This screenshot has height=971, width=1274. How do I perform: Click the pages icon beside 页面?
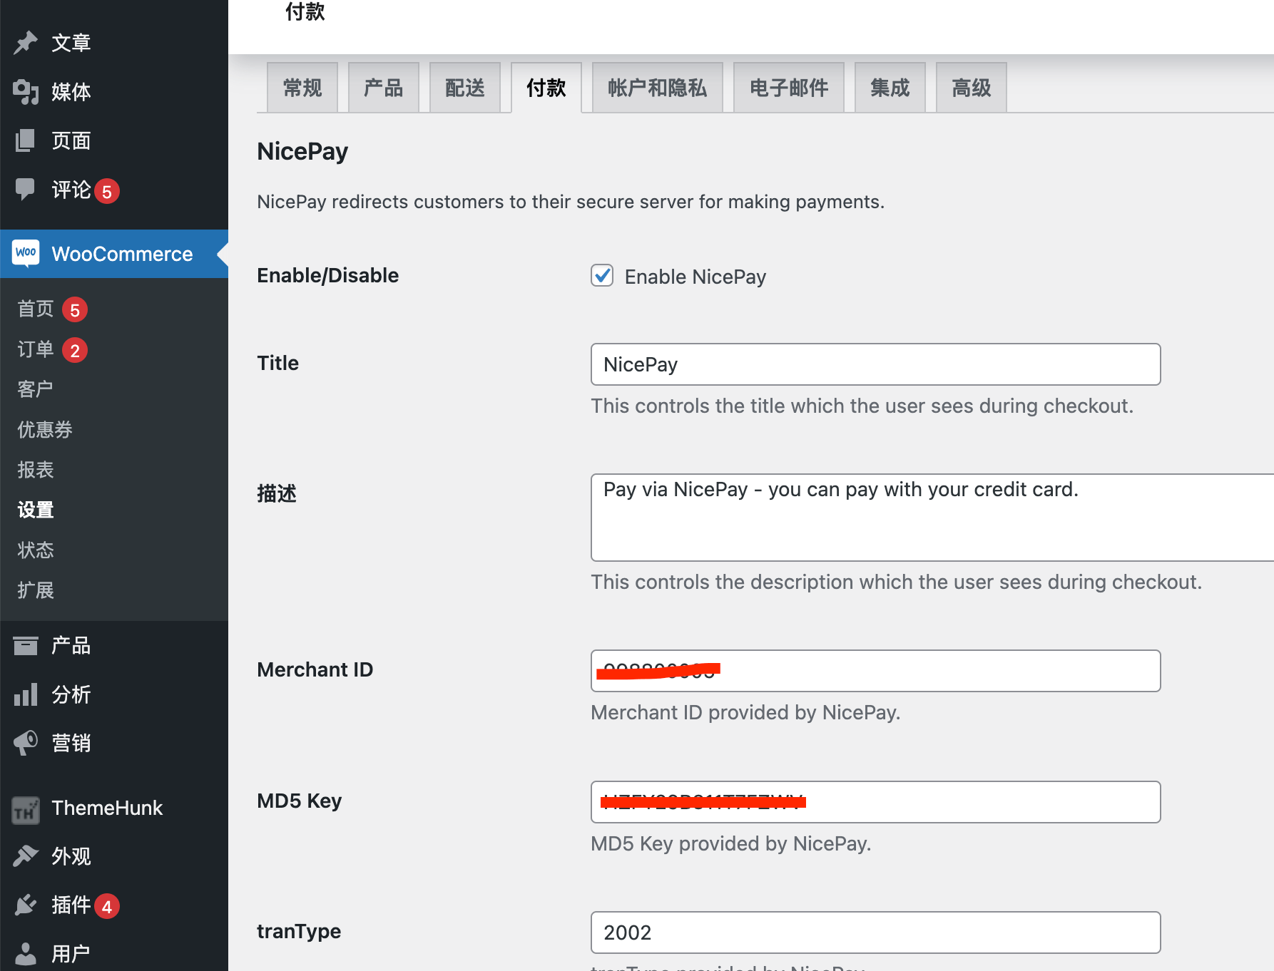coord(26,140)
